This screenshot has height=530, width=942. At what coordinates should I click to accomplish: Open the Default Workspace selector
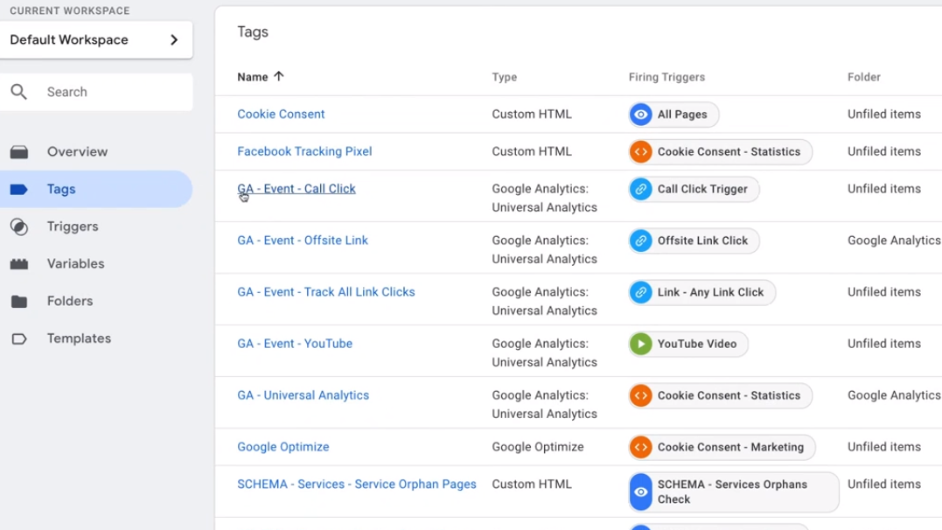96,39
